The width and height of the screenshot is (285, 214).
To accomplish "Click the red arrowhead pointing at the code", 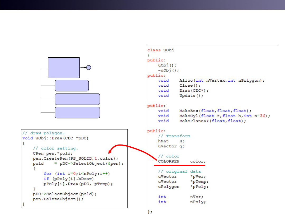I will coord(111,152).
